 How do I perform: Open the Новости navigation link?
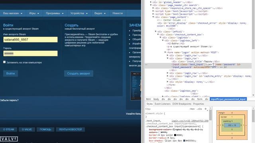[x=118, y=13]
